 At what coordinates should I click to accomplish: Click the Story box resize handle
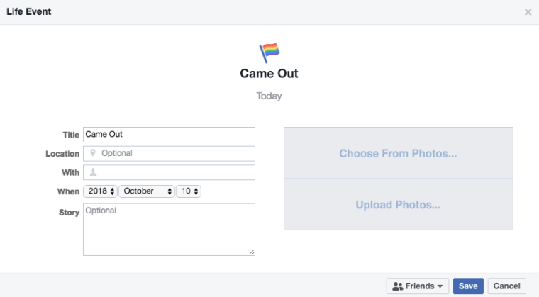[x=252, y=252]
